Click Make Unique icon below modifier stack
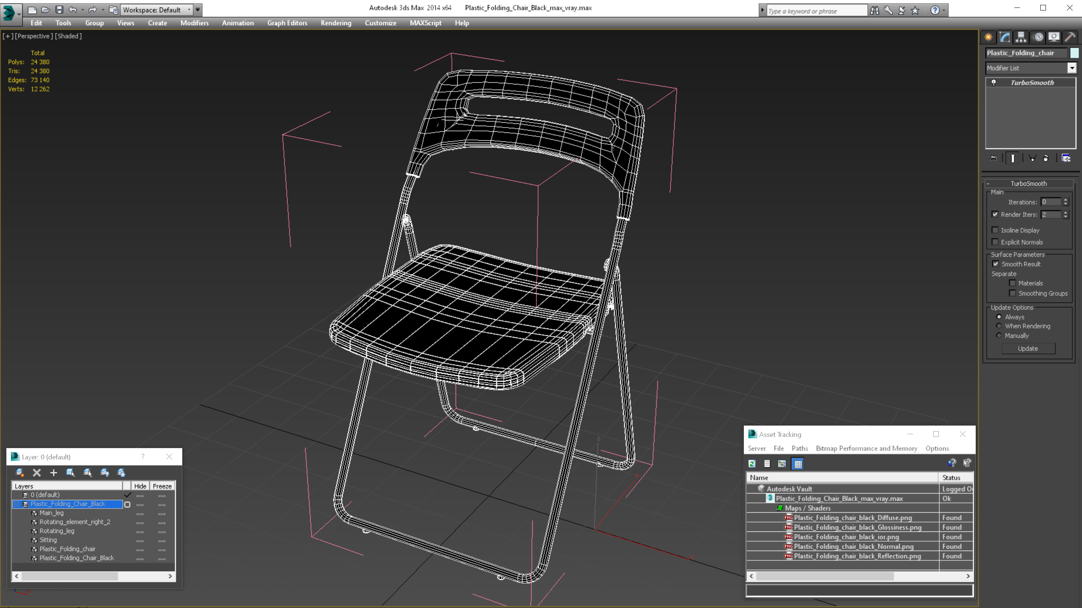 point(1032,158)
